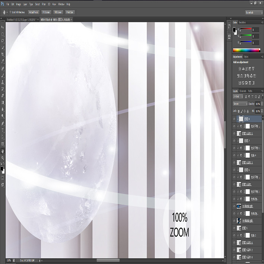Click the Fit Screen button
Screen dimensions: 264x264
click(46, 12)
